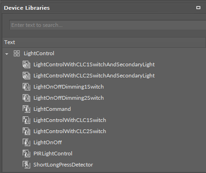Select LightControlWithCLC2SwitchAndSecondaryLight text

coord(94,76)
